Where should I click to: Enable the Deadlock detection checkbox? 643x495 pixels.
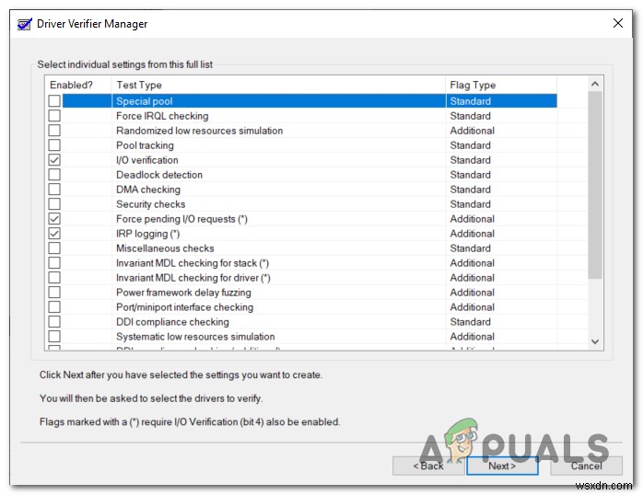[54, 175]
